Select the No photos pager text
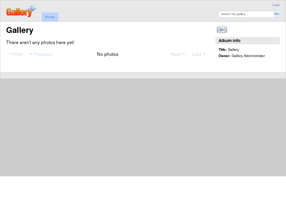 click(x=107, y=54)
